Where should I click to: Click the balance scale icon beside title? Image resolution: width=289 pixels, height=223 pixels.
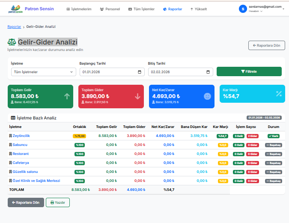point(12,42)
